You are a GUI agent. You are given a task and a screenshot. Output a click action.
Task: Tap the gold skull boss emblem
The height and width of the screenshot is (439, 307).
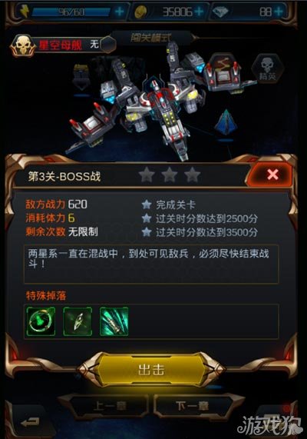coord(23,45)
